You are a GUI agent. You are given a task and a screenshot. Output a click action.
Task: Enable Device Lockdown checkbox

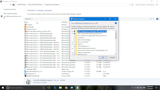coord(74,42)
